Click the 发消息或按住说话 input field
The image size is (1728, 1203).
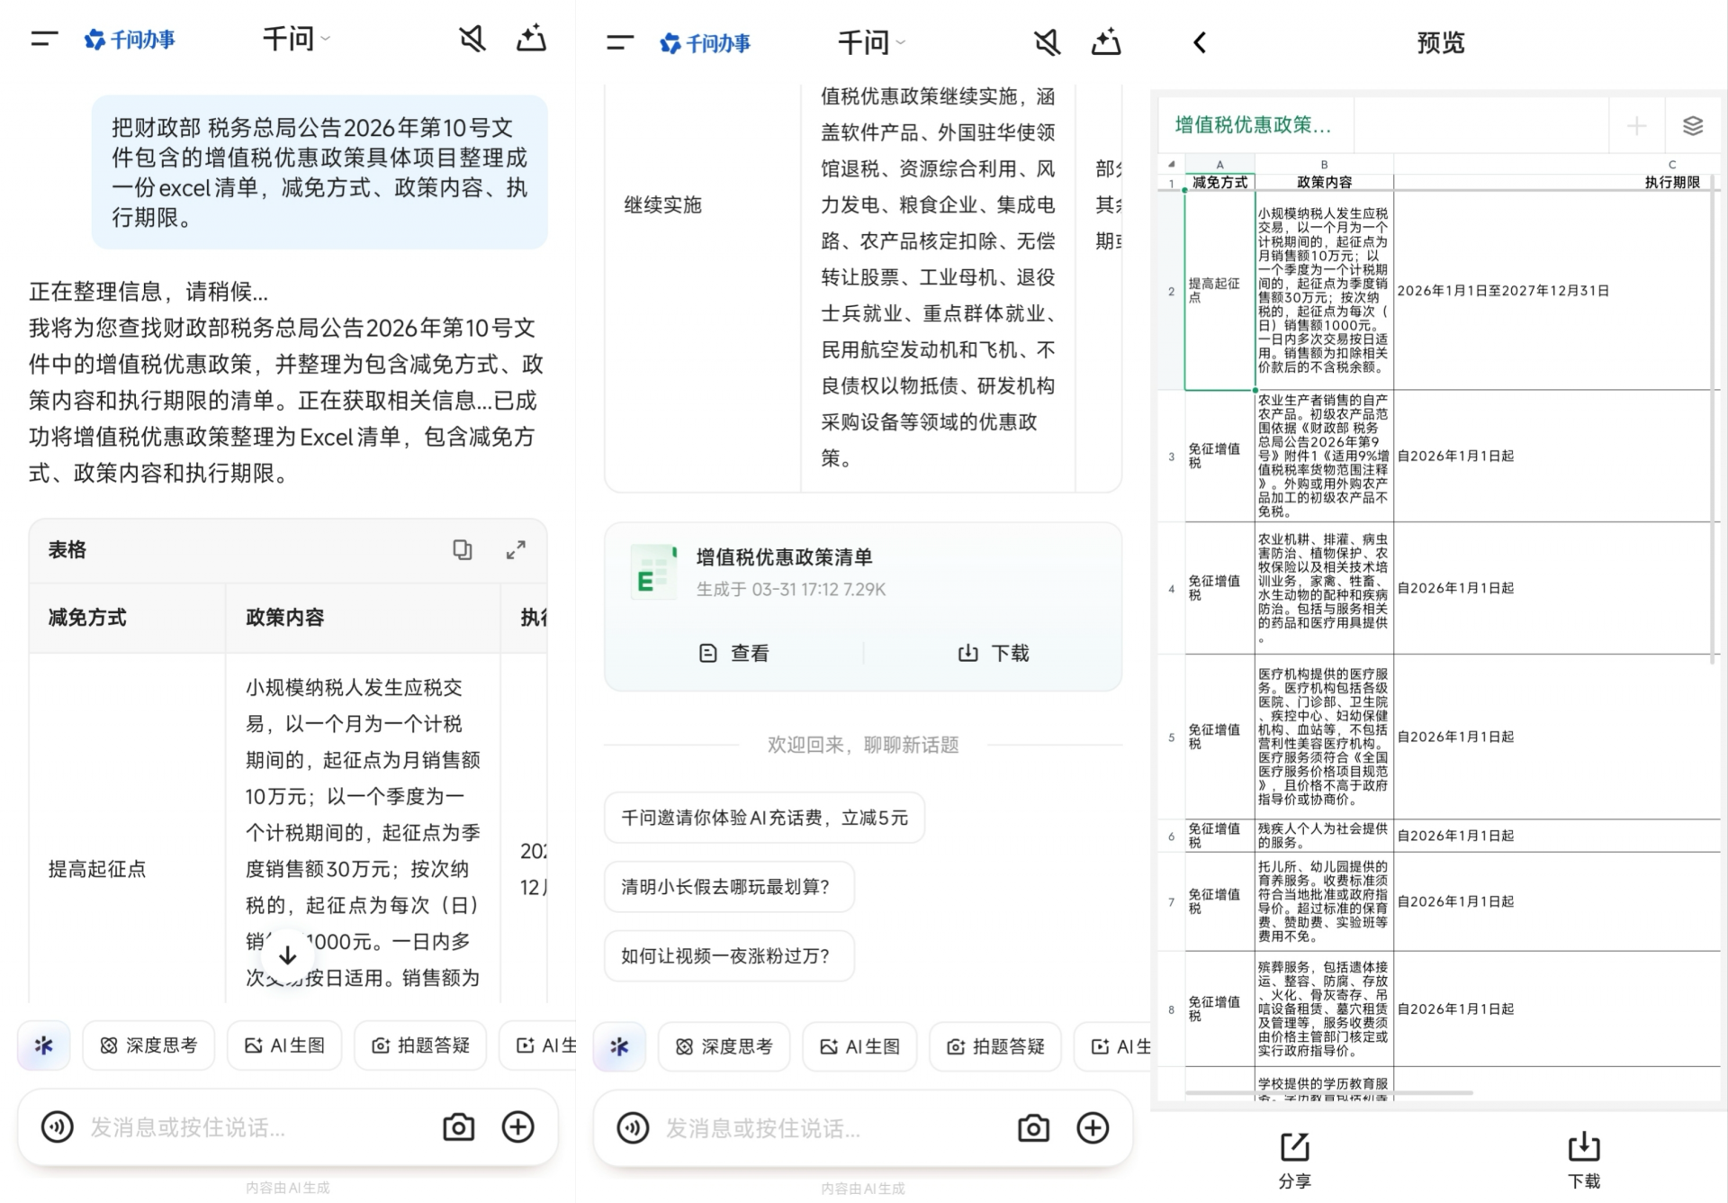pos(225,1127)
